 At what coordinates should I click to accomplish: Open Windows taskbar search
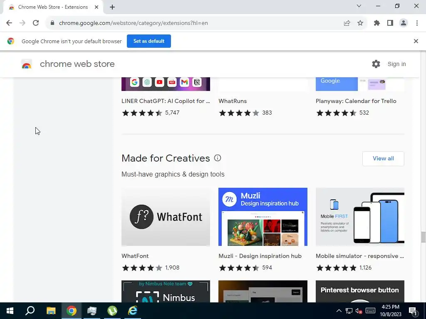(x=30, y=311)
